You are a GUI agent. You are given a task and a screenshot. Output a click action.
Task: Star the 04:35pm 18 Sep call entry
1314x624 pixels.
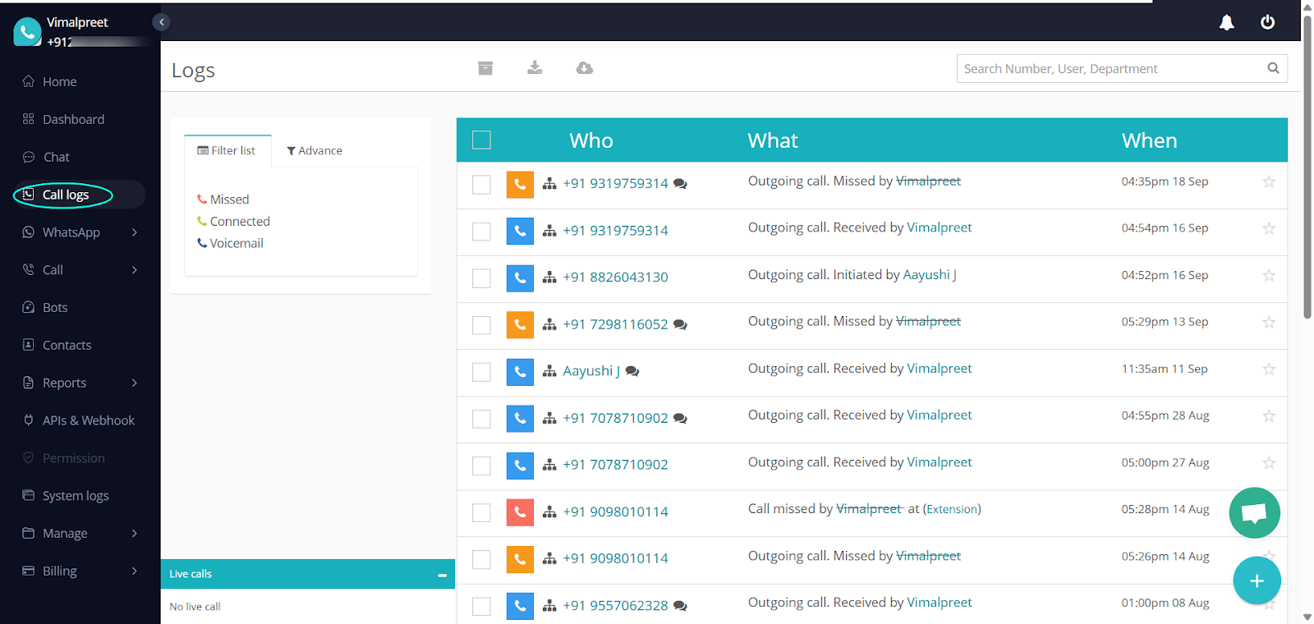pyautogui.click(x=1269, y=181)
